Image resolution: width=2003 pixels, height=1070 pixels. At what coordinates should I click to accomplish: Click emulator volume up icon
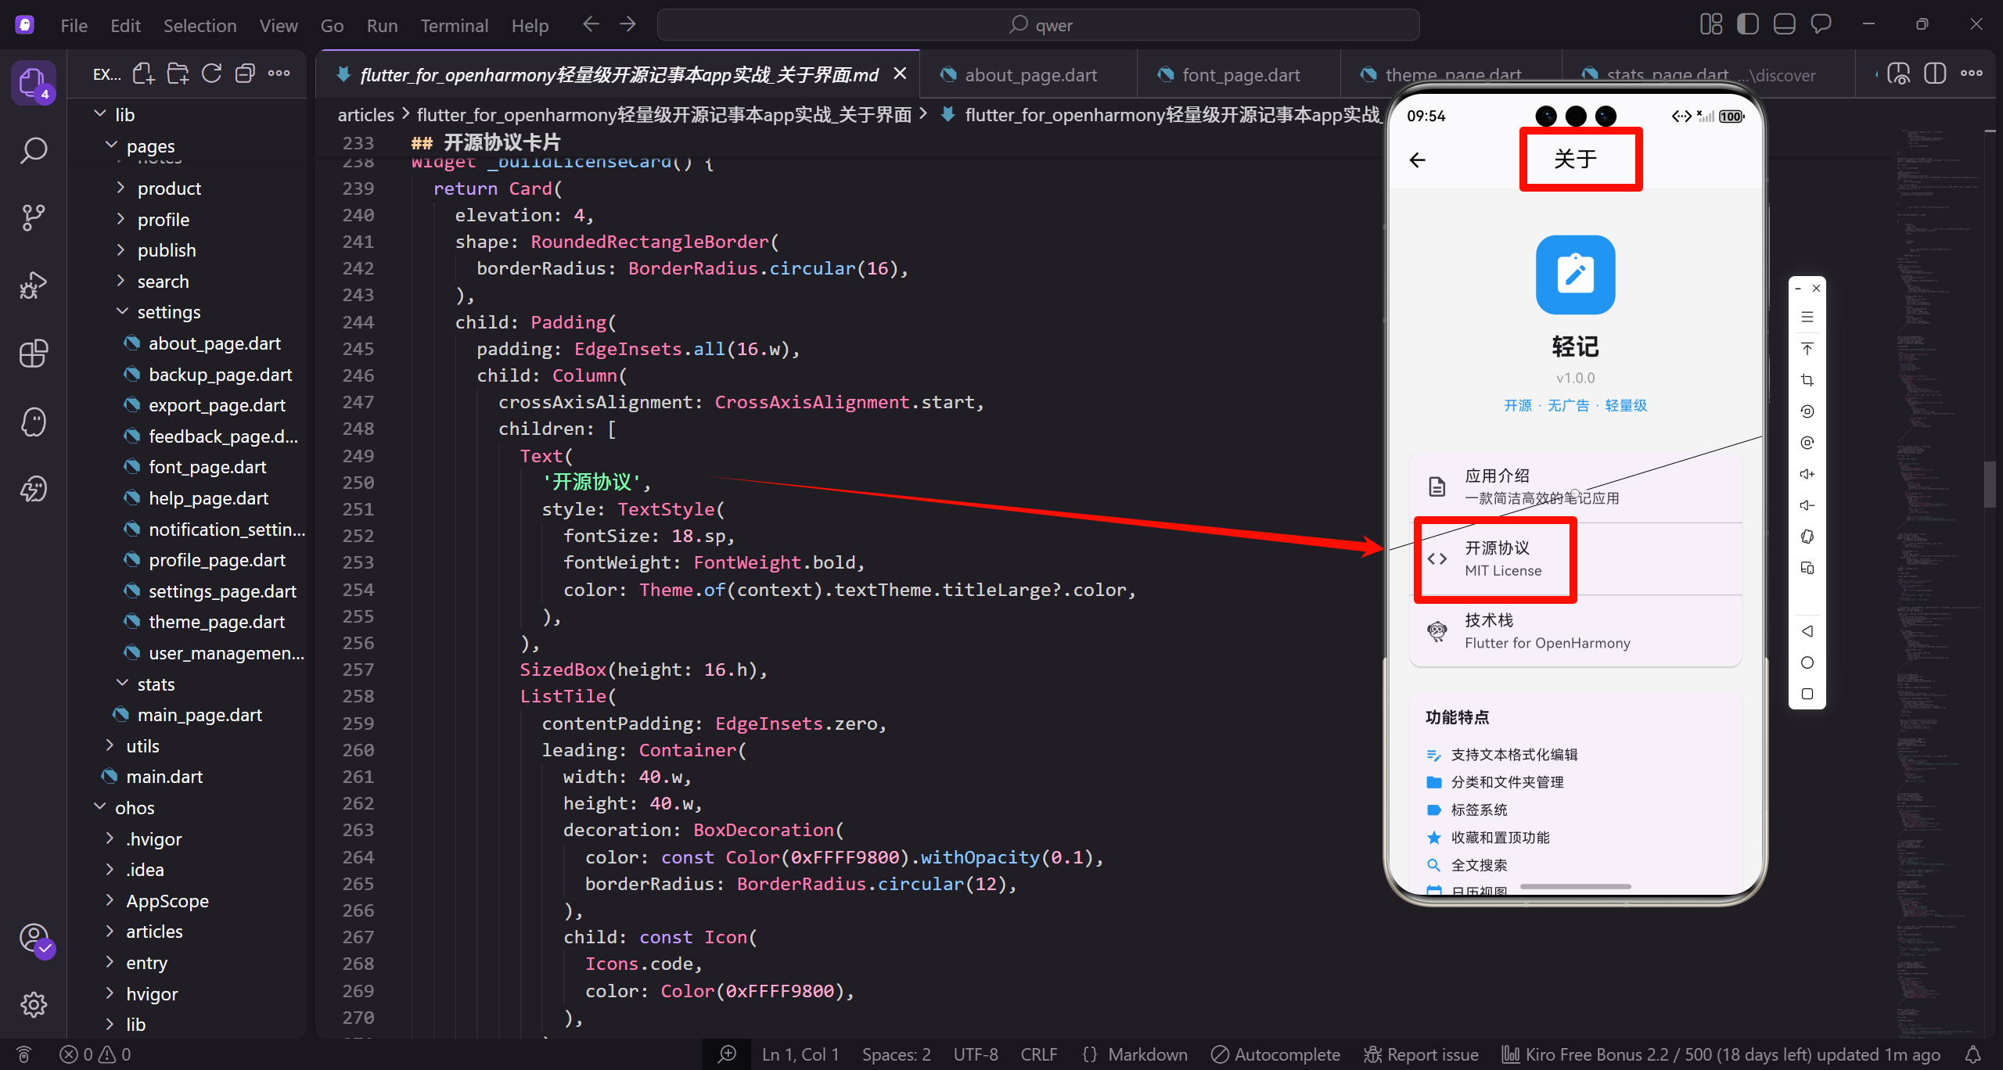click(x=1807, y=474)
